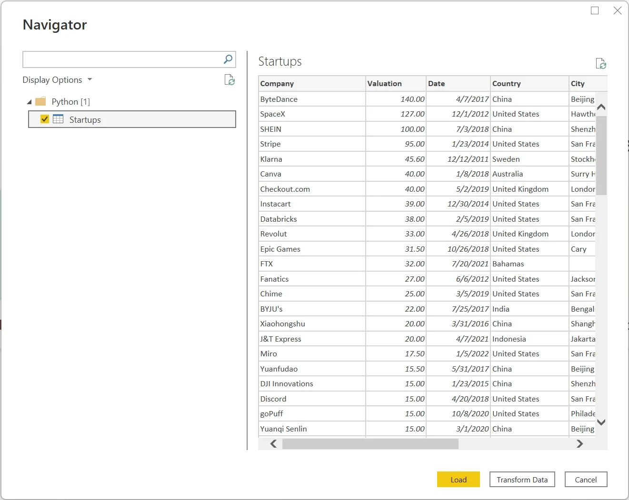Open the Display Options dropdown
This screenshot has height=500, width=629.
(57, 80)
